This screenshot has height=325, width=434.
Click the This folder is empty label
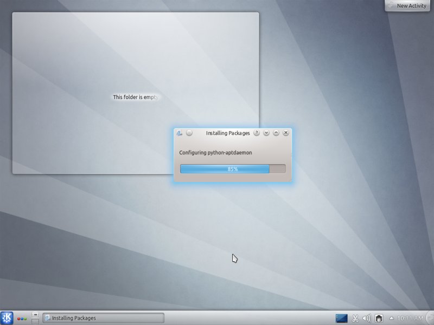(136, 97)
